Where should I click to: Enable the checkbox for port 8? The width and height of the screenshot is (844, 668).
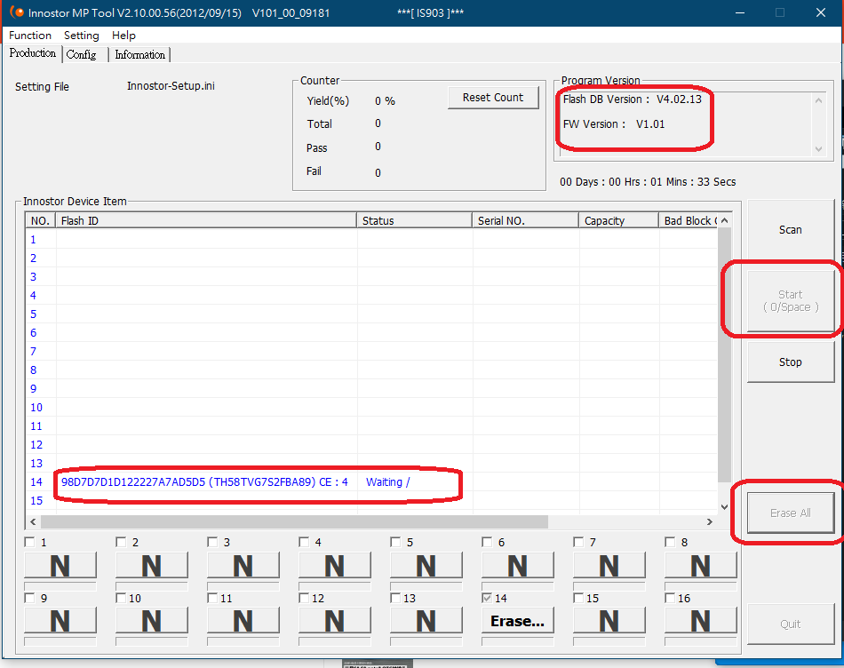670,542
